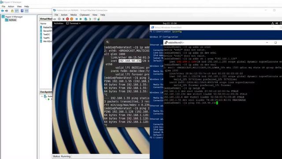Click the Enhanced Session icon in VM toolbar
The width and height of the screenshot is (282, 159).
[95, 19]
